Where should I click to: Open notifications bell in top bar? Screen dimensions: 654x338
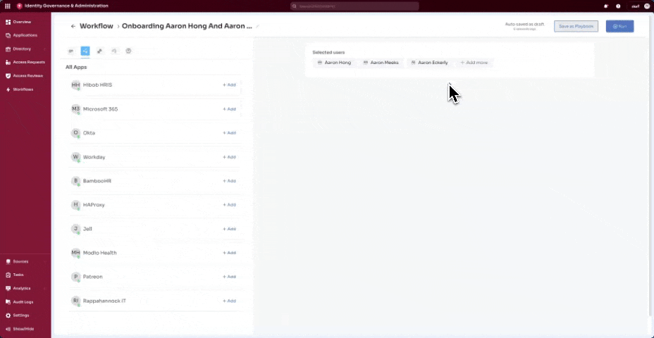point(606,6)
